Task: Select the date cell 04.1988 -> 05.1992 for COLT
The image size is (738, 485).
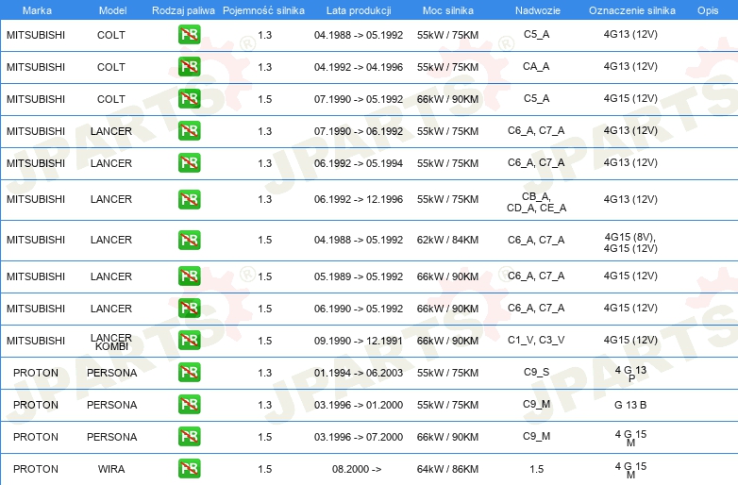Action: point(359,35)
